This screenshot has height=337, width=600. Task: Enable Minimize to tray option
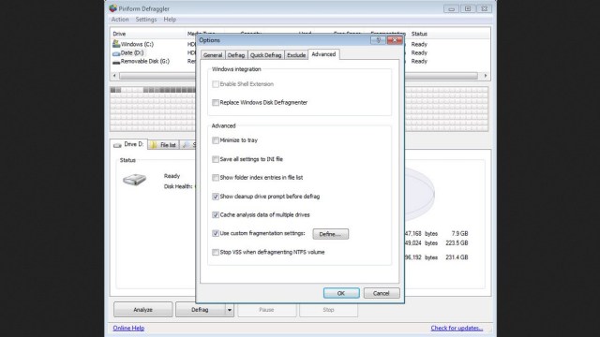coord(216,140)
